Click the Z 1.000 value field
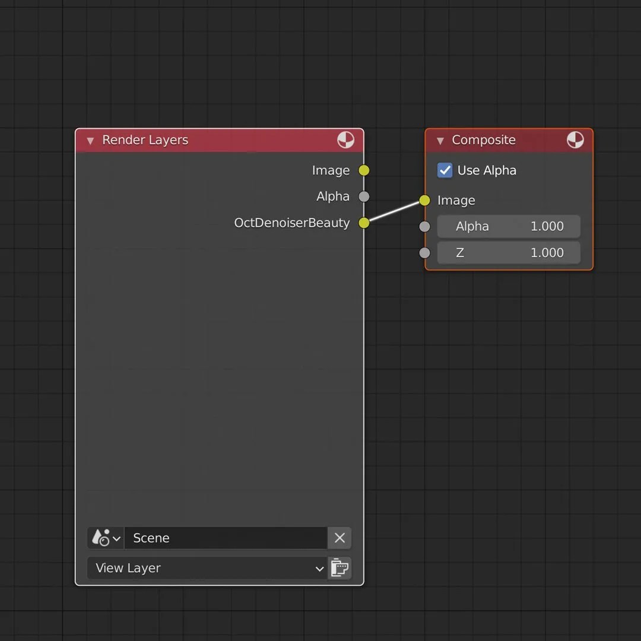The height and width of the screenshot is (641, 641). tap(509, 252)
